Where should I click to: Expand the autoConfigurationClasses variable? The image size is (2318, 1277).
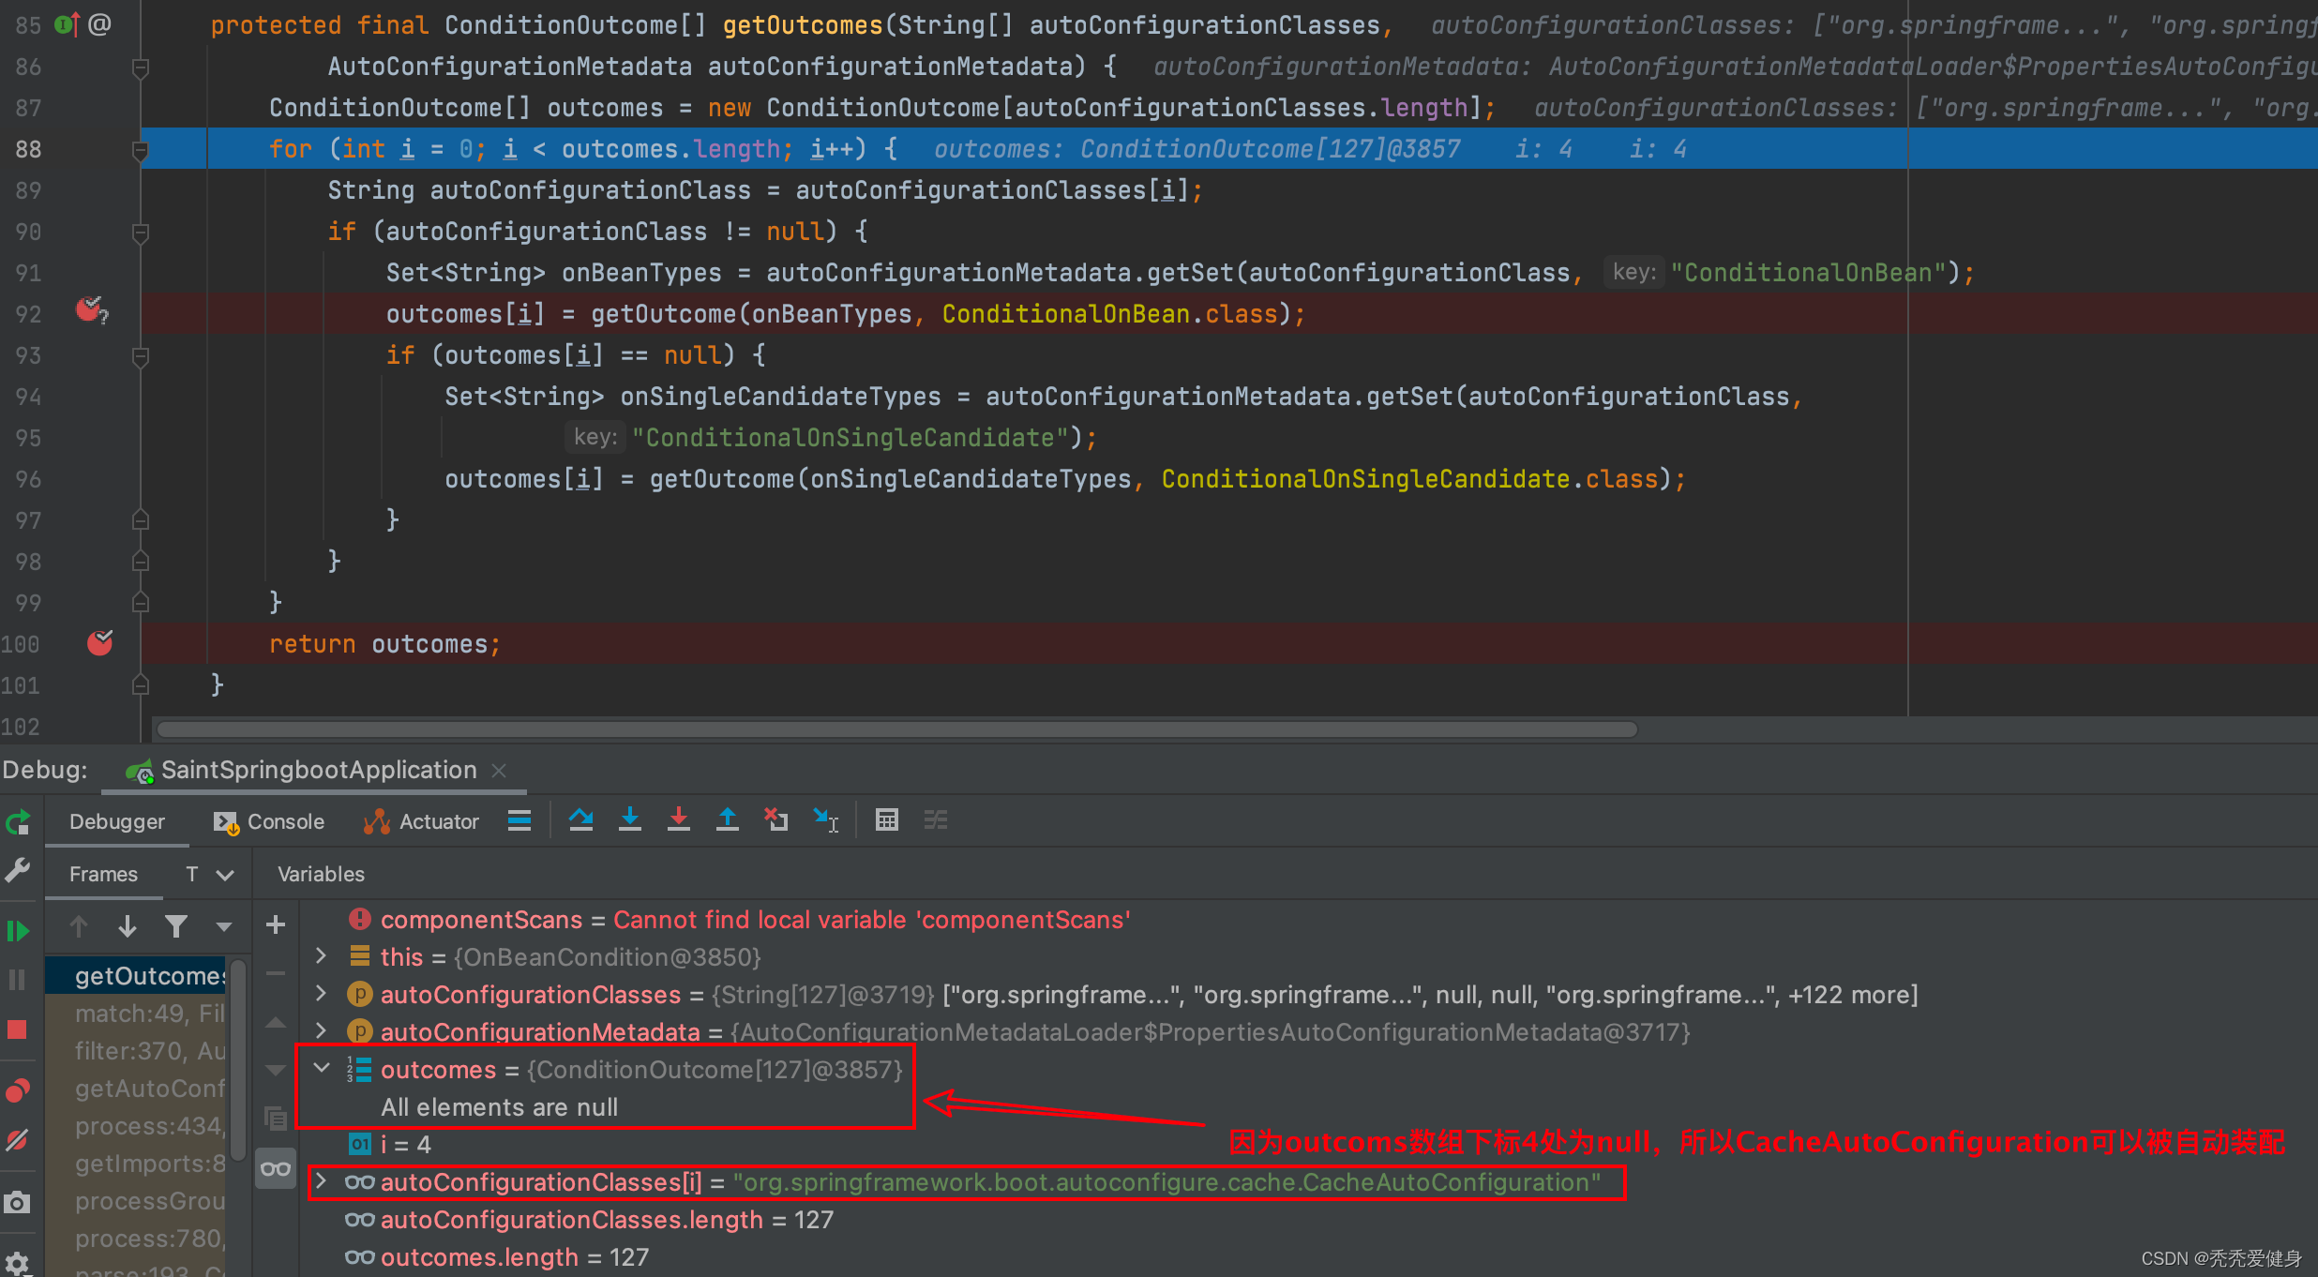click(322, 993)
